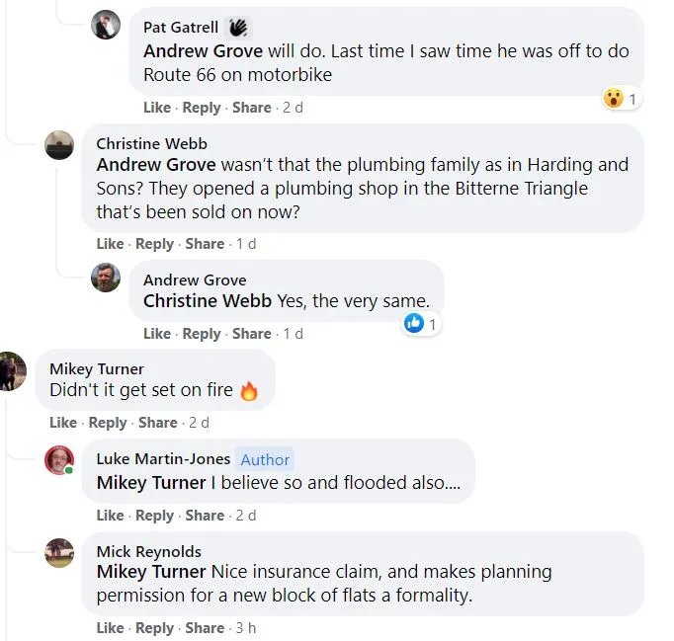The image size is (674, 641).
Task: Open Christine Webb mention in Andrew's reply
Action: (208, 301)
